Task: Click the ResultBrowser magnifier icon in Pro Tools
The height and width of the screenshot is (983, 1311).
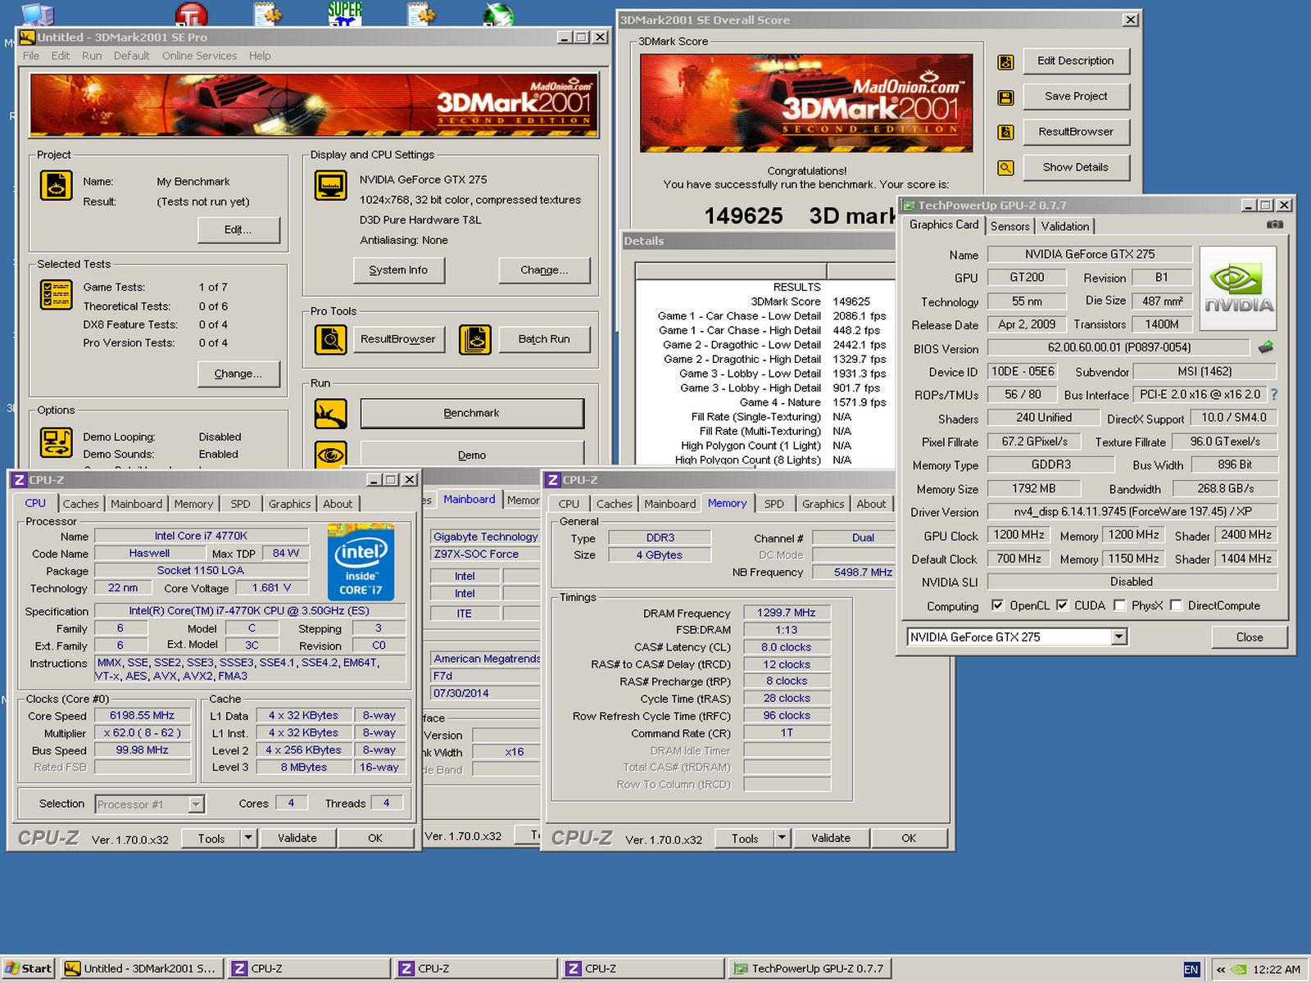Action: pyautogui.click(x=331, y=339)
